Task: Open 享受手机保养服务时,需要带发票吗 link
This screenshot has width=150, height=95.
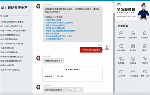Action: tap(60, 31)
